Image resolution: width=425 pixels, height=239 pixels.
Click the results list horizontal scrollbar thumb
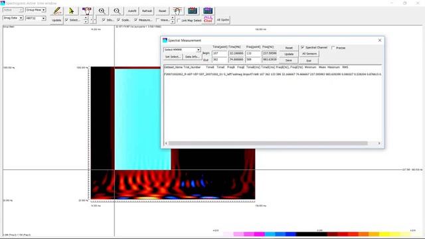click(268, 143)
